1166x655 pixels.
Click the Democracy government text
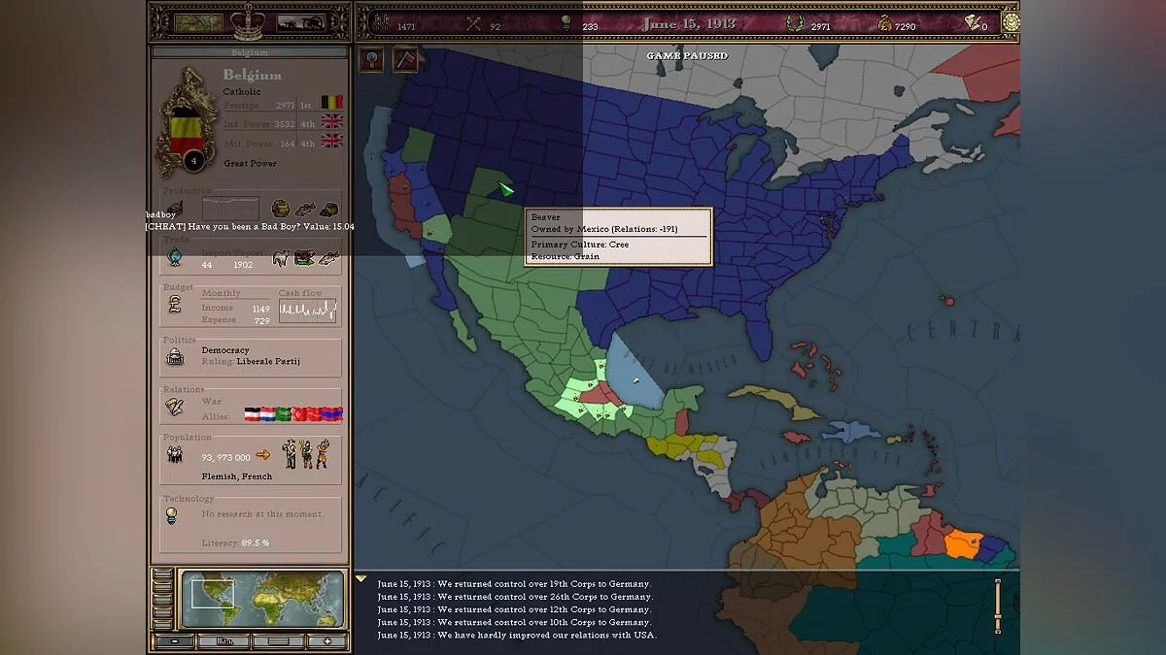(225, 349)
